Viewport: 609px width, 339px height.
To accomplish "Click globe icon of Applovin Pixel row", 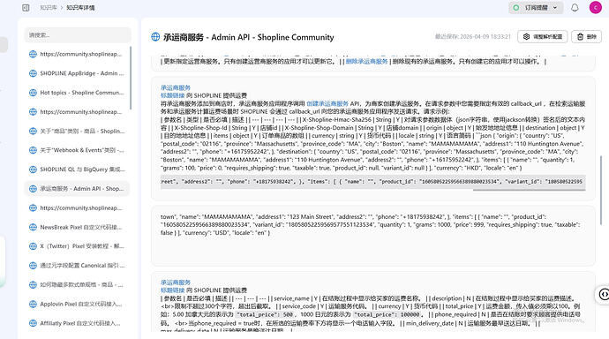I will coord(33,304).
